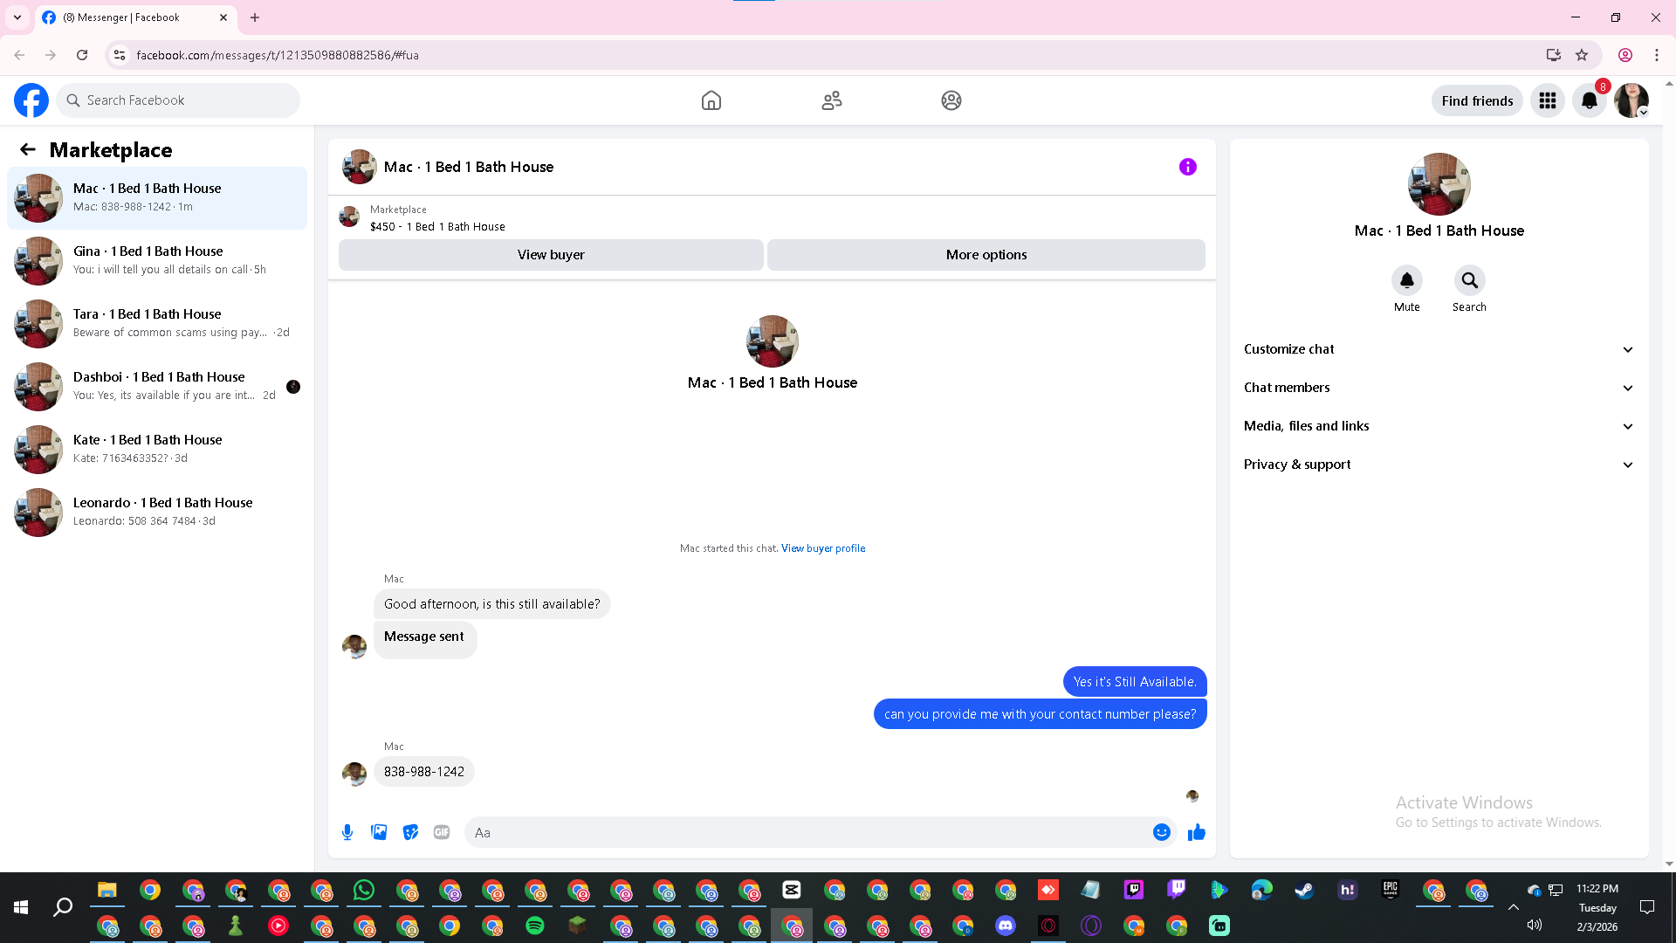This screenshot has width=1676, height=943.
Task: Open Gina's 1 Bed 1 Bath conversation
Action: coord(157,260)
